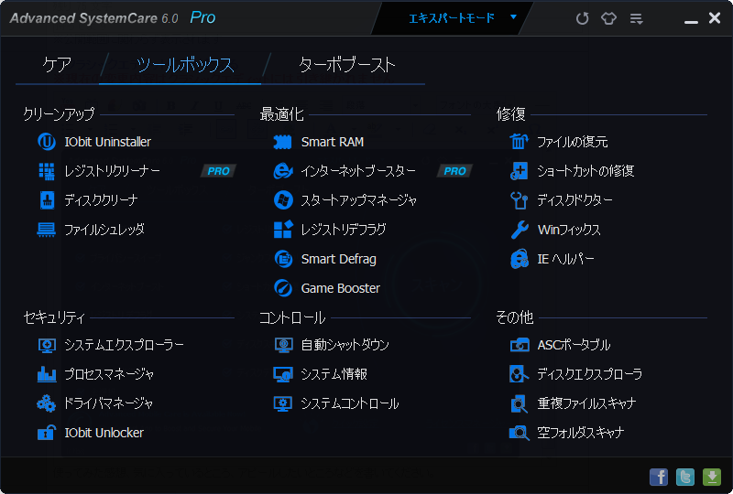
Task: Click the ファイルシュレッダ label
Action: 104,230
